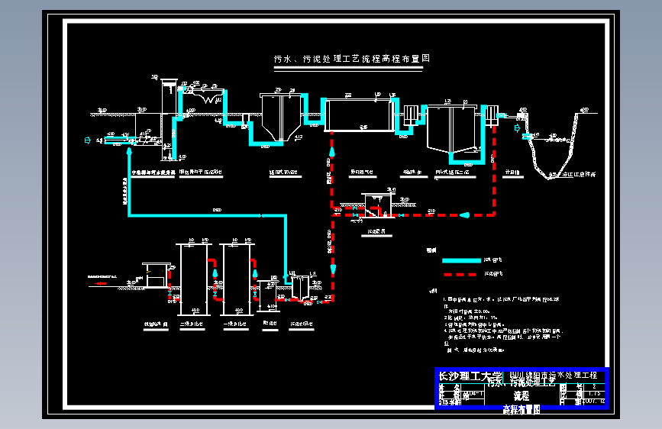Select the red dashed legend line sample
662x429 pixels.
(x=460, y=275)
